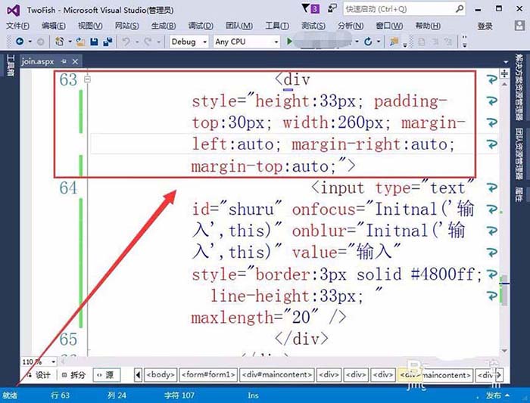Click the Save All toolbar icon

108,42
